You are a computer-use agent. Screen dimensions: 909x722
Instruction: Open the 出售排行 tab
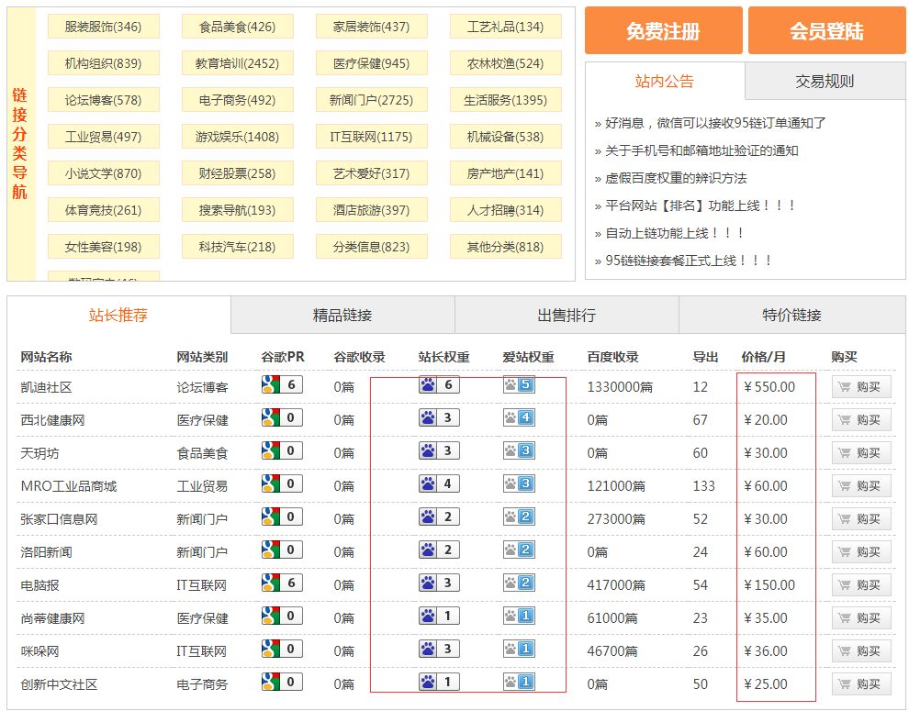(x=566, y=315)
